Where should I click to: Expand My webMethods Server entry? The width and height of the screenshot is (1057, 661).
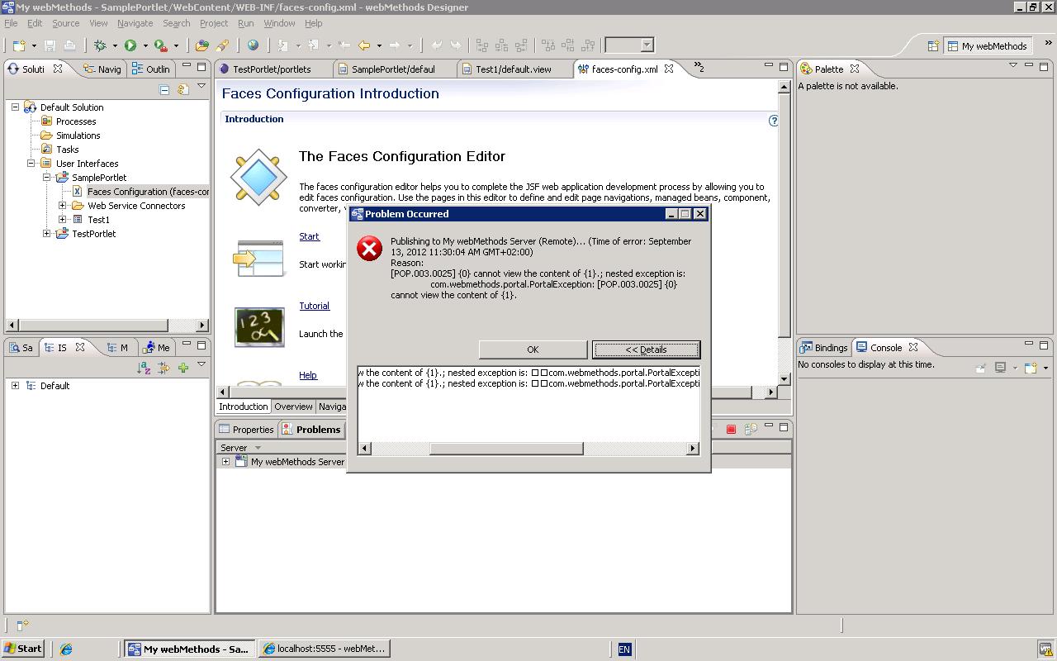225,462
